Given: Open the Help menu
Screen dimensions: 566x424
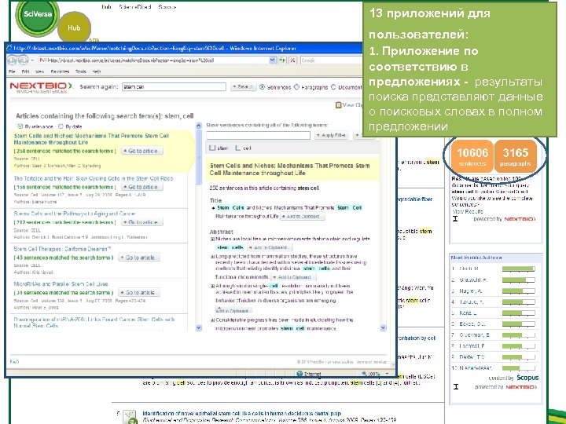Looking at the screenshot, I should tap(97, 71).
